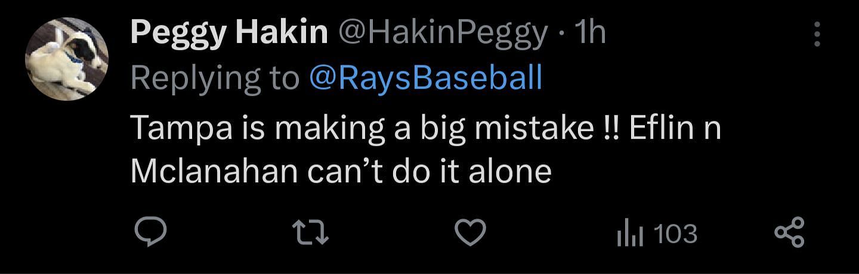Like the tweet with the heart icon
The width and height of the screenshot is (859, 274).
(470, 233)
